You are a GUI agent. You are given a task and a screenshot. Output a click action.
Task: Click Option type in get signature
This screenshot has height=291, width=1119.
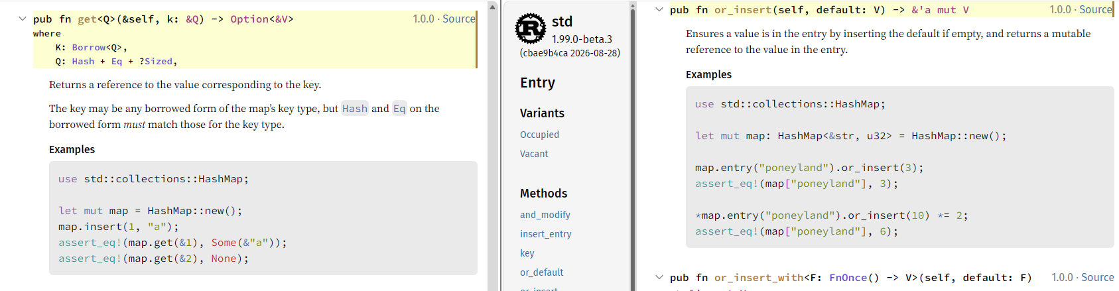(249, 19)
